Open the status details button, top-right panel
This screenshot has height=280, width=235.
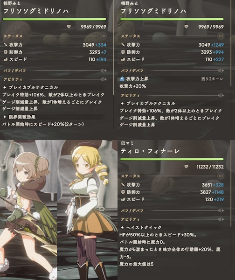221,36
